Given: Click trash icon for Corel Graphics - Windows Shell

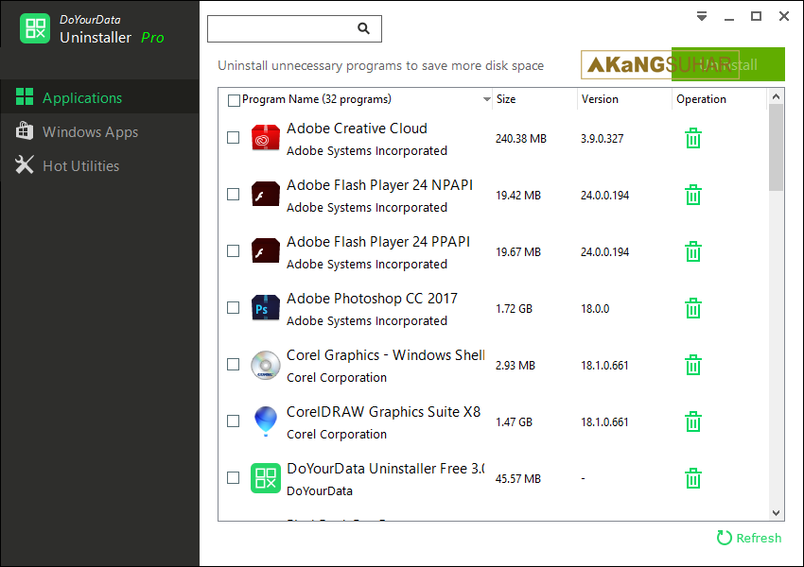Looking at the screenshot, I should (692, 365).
